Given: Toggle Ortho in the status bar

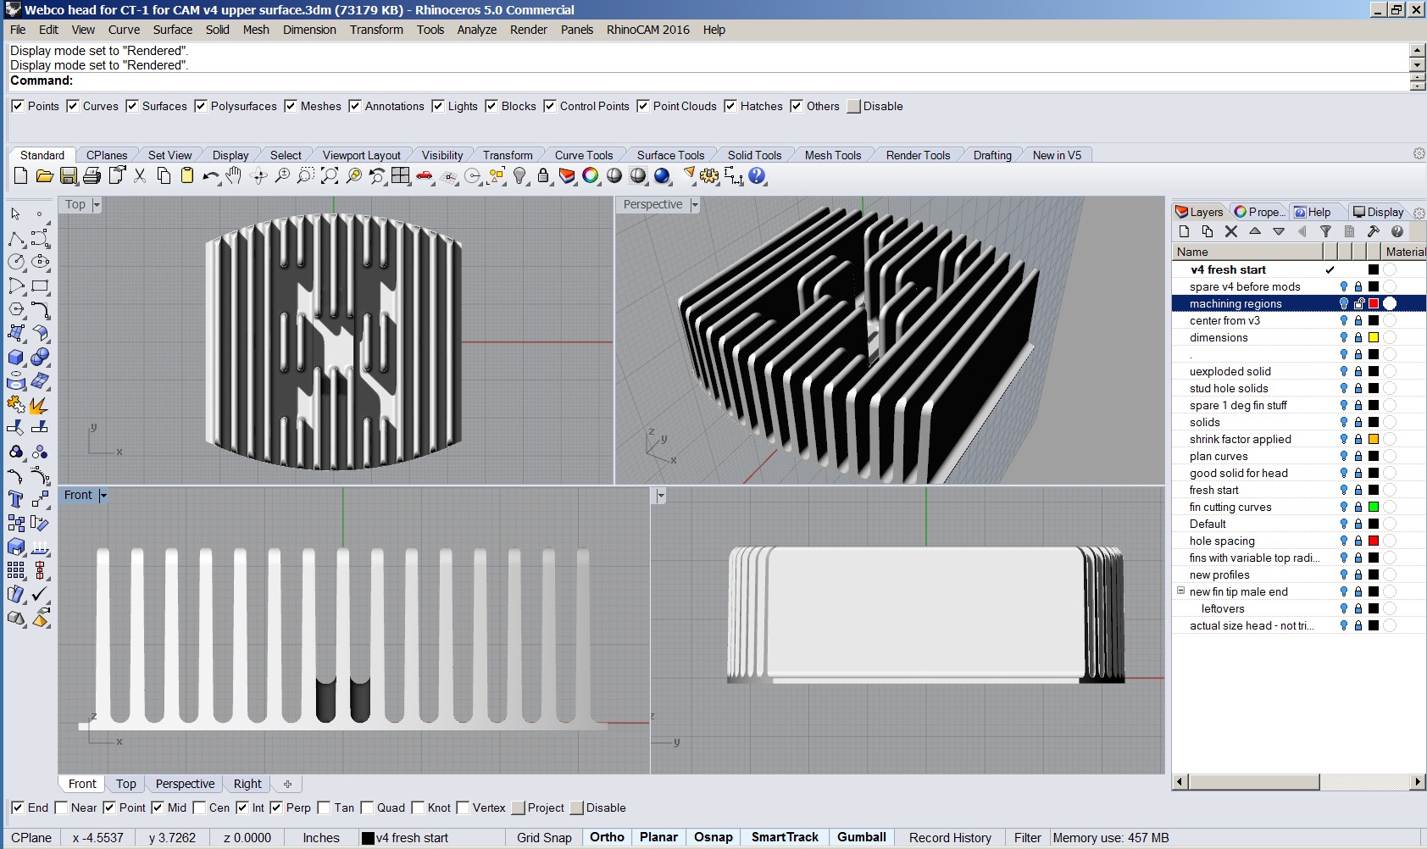Looking at the screenshot, I should tap(607, 838).
